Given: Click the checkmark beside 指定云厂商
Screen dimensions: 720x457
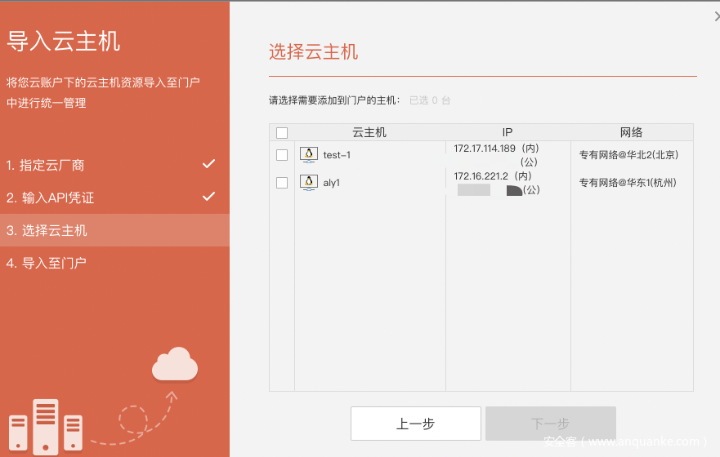Looking at the screenshot, I should pos(209,164).
